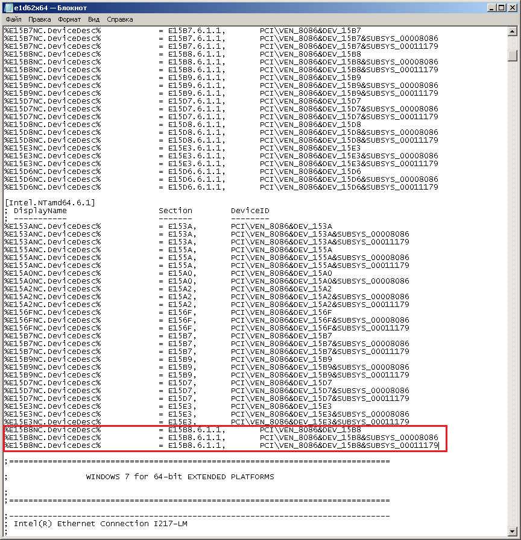Click the text PCI\VEN_8086&DEV_153A
521x540 pixels.
click(282, 226)
